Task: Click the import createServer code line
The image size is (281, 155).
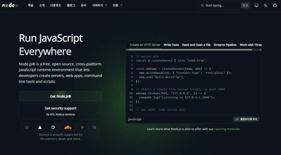Action: tap(172, 61)
